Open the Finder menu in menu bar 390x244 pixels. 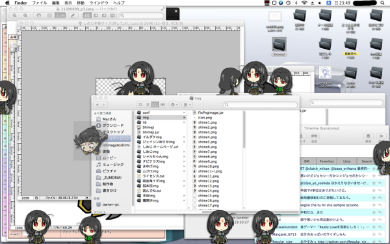pos(21,3)
